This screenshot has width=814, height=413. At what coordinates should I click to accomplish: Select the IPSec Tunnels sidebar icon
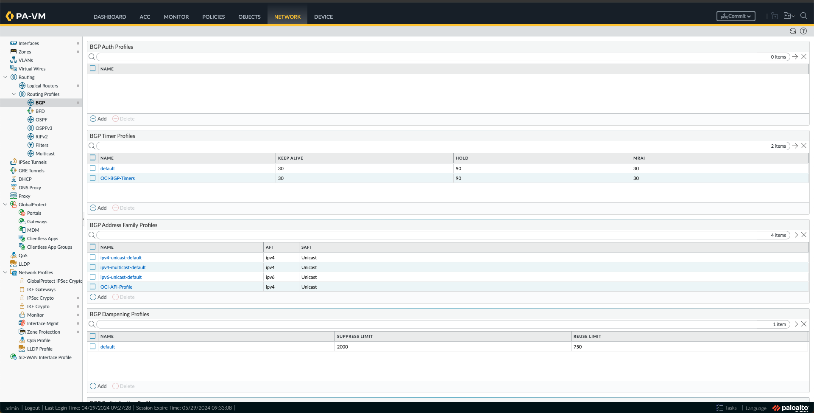click(x=13, y=162)
